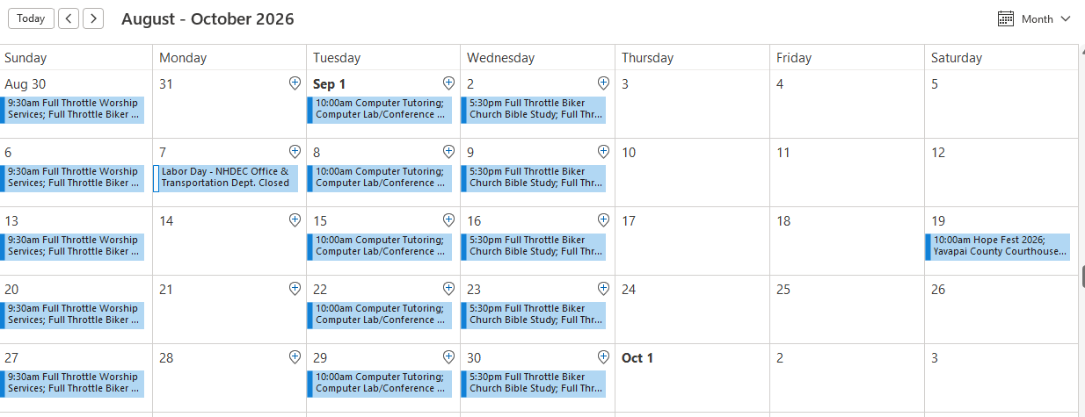Open Biker Church Bible Study on Sep 16
1085x417 pixels.
[x=534, y=247]
